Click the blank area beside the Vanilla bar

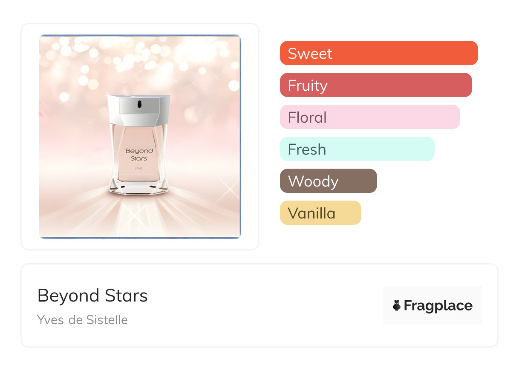(426, 213)
